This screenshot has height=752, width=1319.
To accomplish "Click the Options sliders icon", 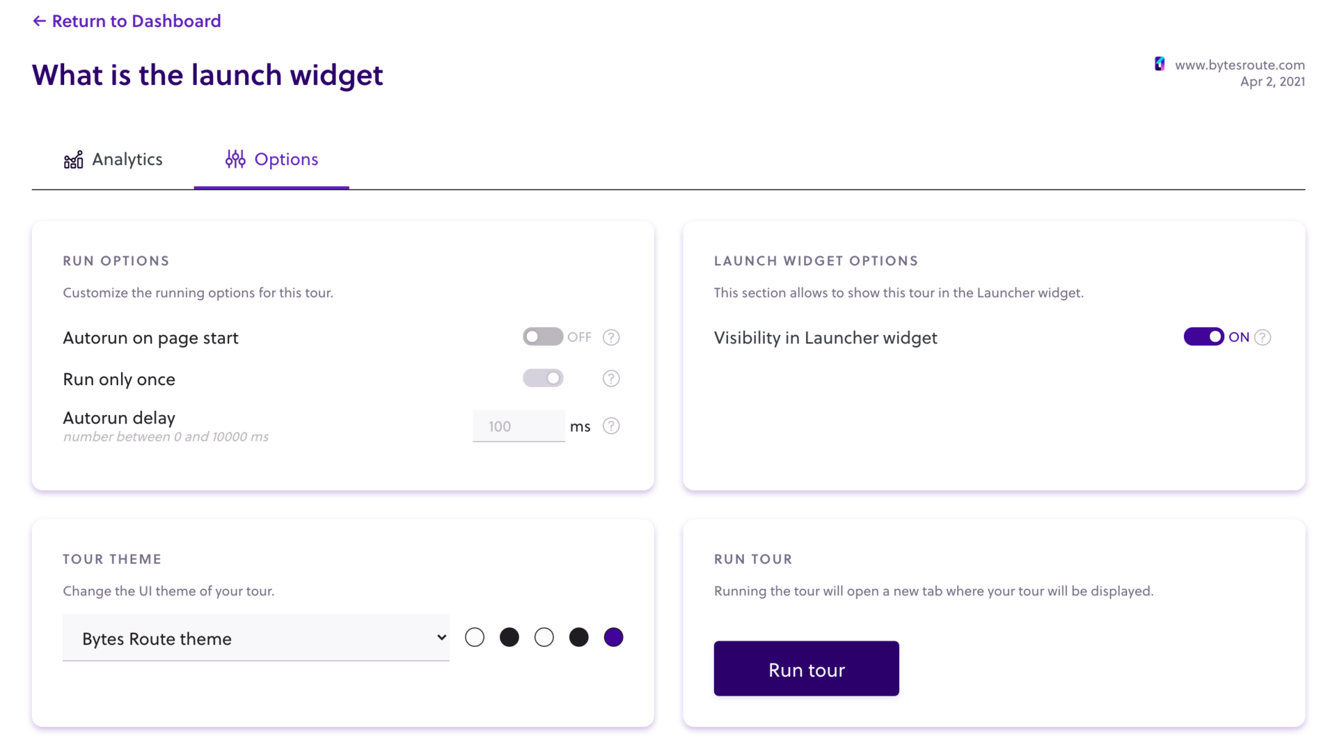I will pyautogui.click(x=235, y=159).
